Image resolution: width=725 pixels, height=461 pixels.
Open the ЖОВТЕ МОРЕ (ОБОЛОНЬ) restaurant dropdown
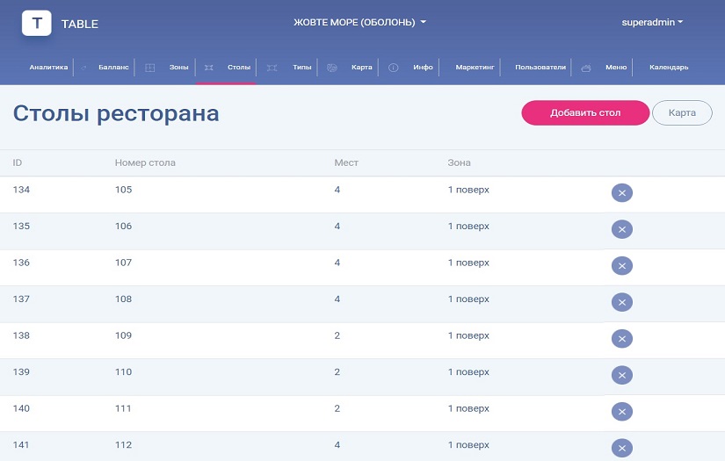[x=359, y=22]
